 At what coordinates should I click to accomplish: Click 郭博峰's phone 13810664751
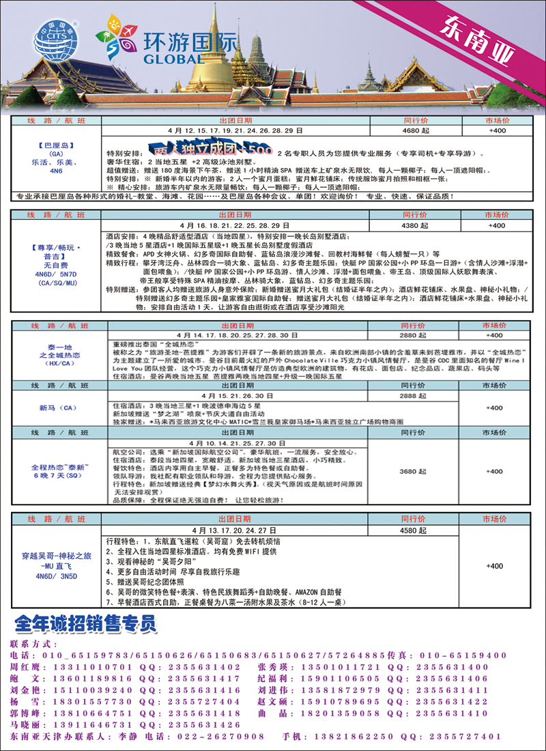pyautogui.click(x=94, y=713)
